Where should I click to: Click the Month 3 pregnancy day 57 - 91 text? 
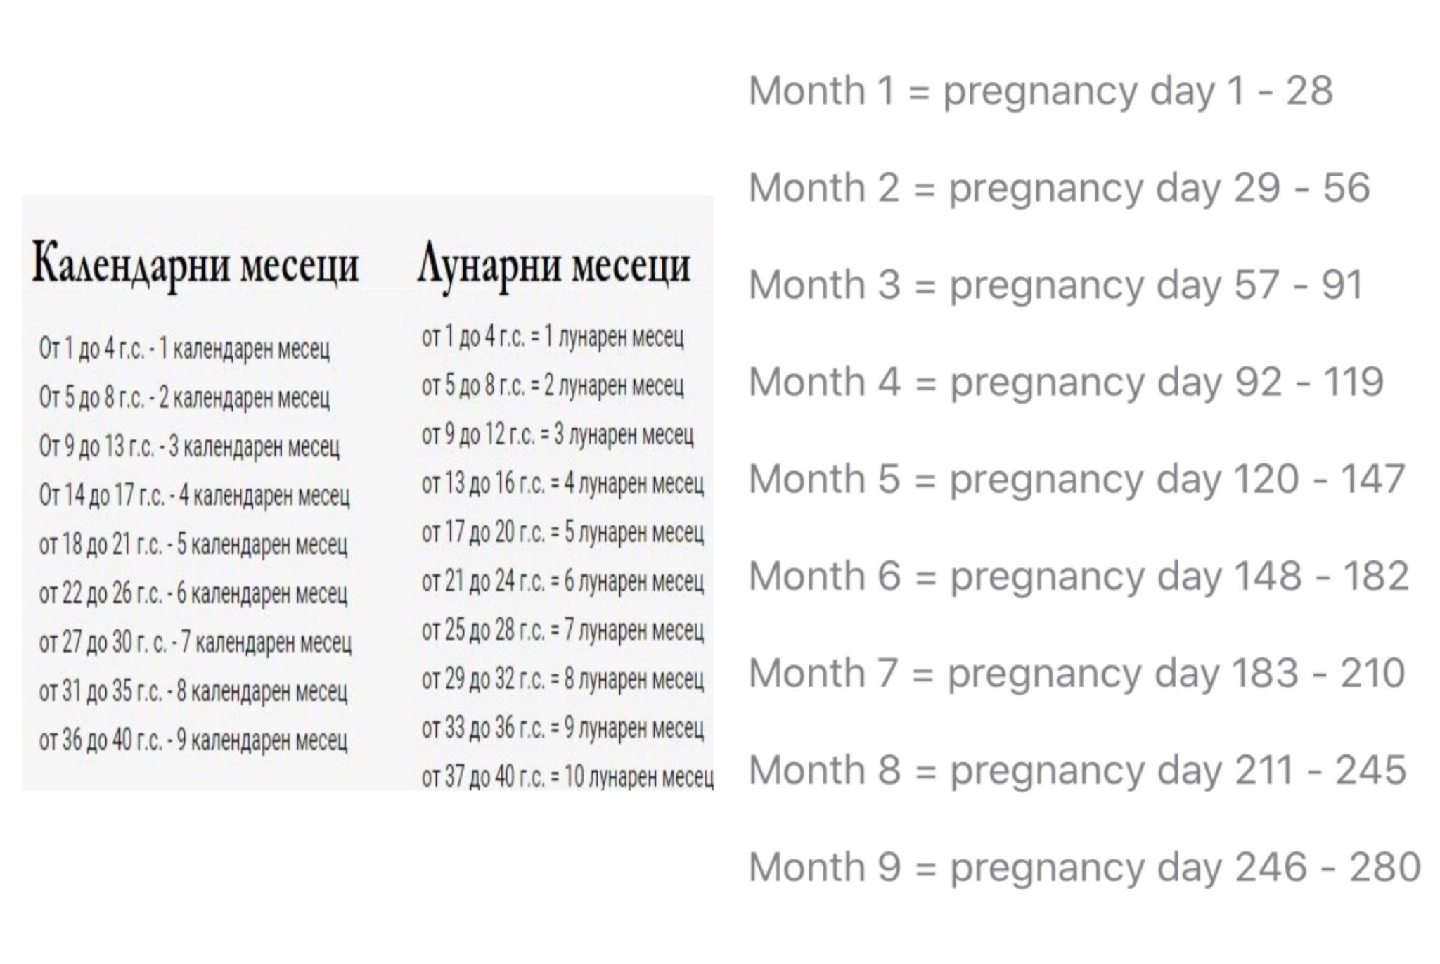(x=1056, y=285)
